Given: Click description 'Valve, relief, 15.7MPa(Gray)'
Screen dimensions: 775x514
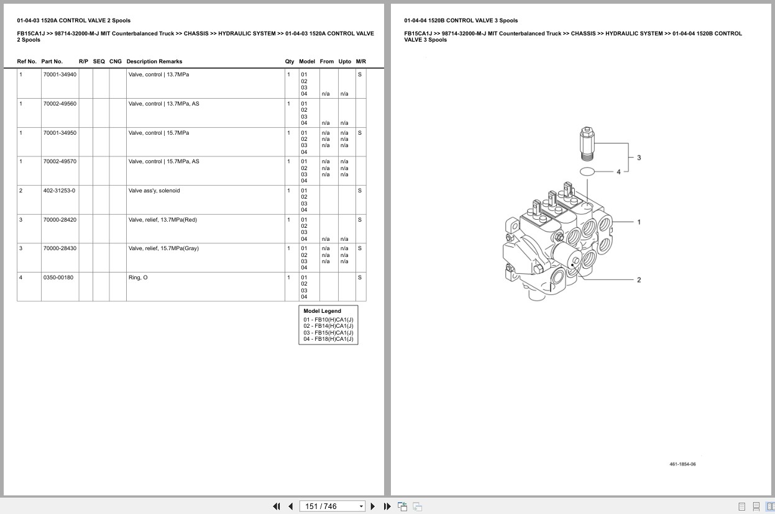Looking at the screenshot, I should click(163, 248).
